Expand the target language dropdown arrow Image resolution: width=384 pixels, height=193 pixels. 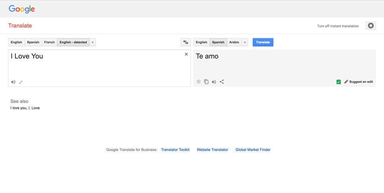pyautogui.click(x=245, y=42)
